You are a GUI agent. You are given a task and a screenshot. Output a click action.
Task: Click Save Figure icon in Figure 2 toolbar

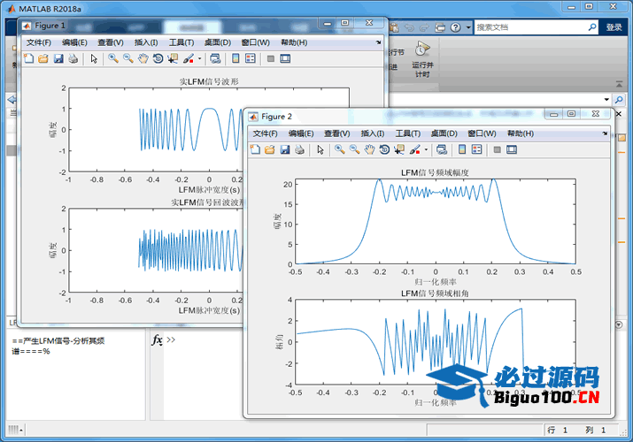click(x=285, y=149)
